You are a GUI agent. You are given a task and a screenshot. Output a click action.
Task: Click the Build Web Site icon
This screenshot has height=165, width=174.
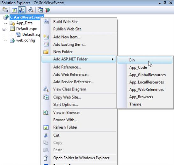click(x=46, y=22)
